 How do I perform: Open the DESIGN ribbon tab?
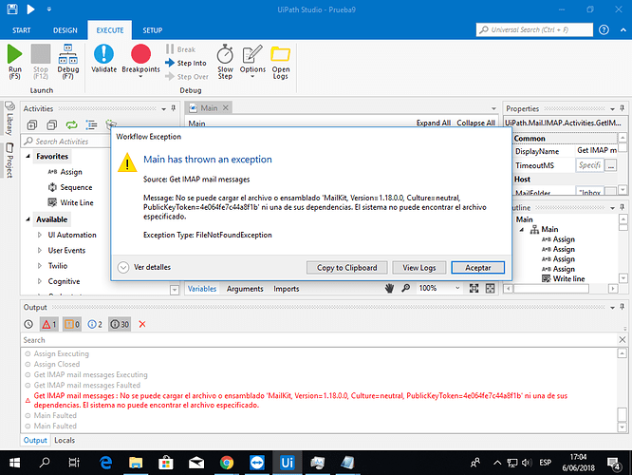click(65, 30)
